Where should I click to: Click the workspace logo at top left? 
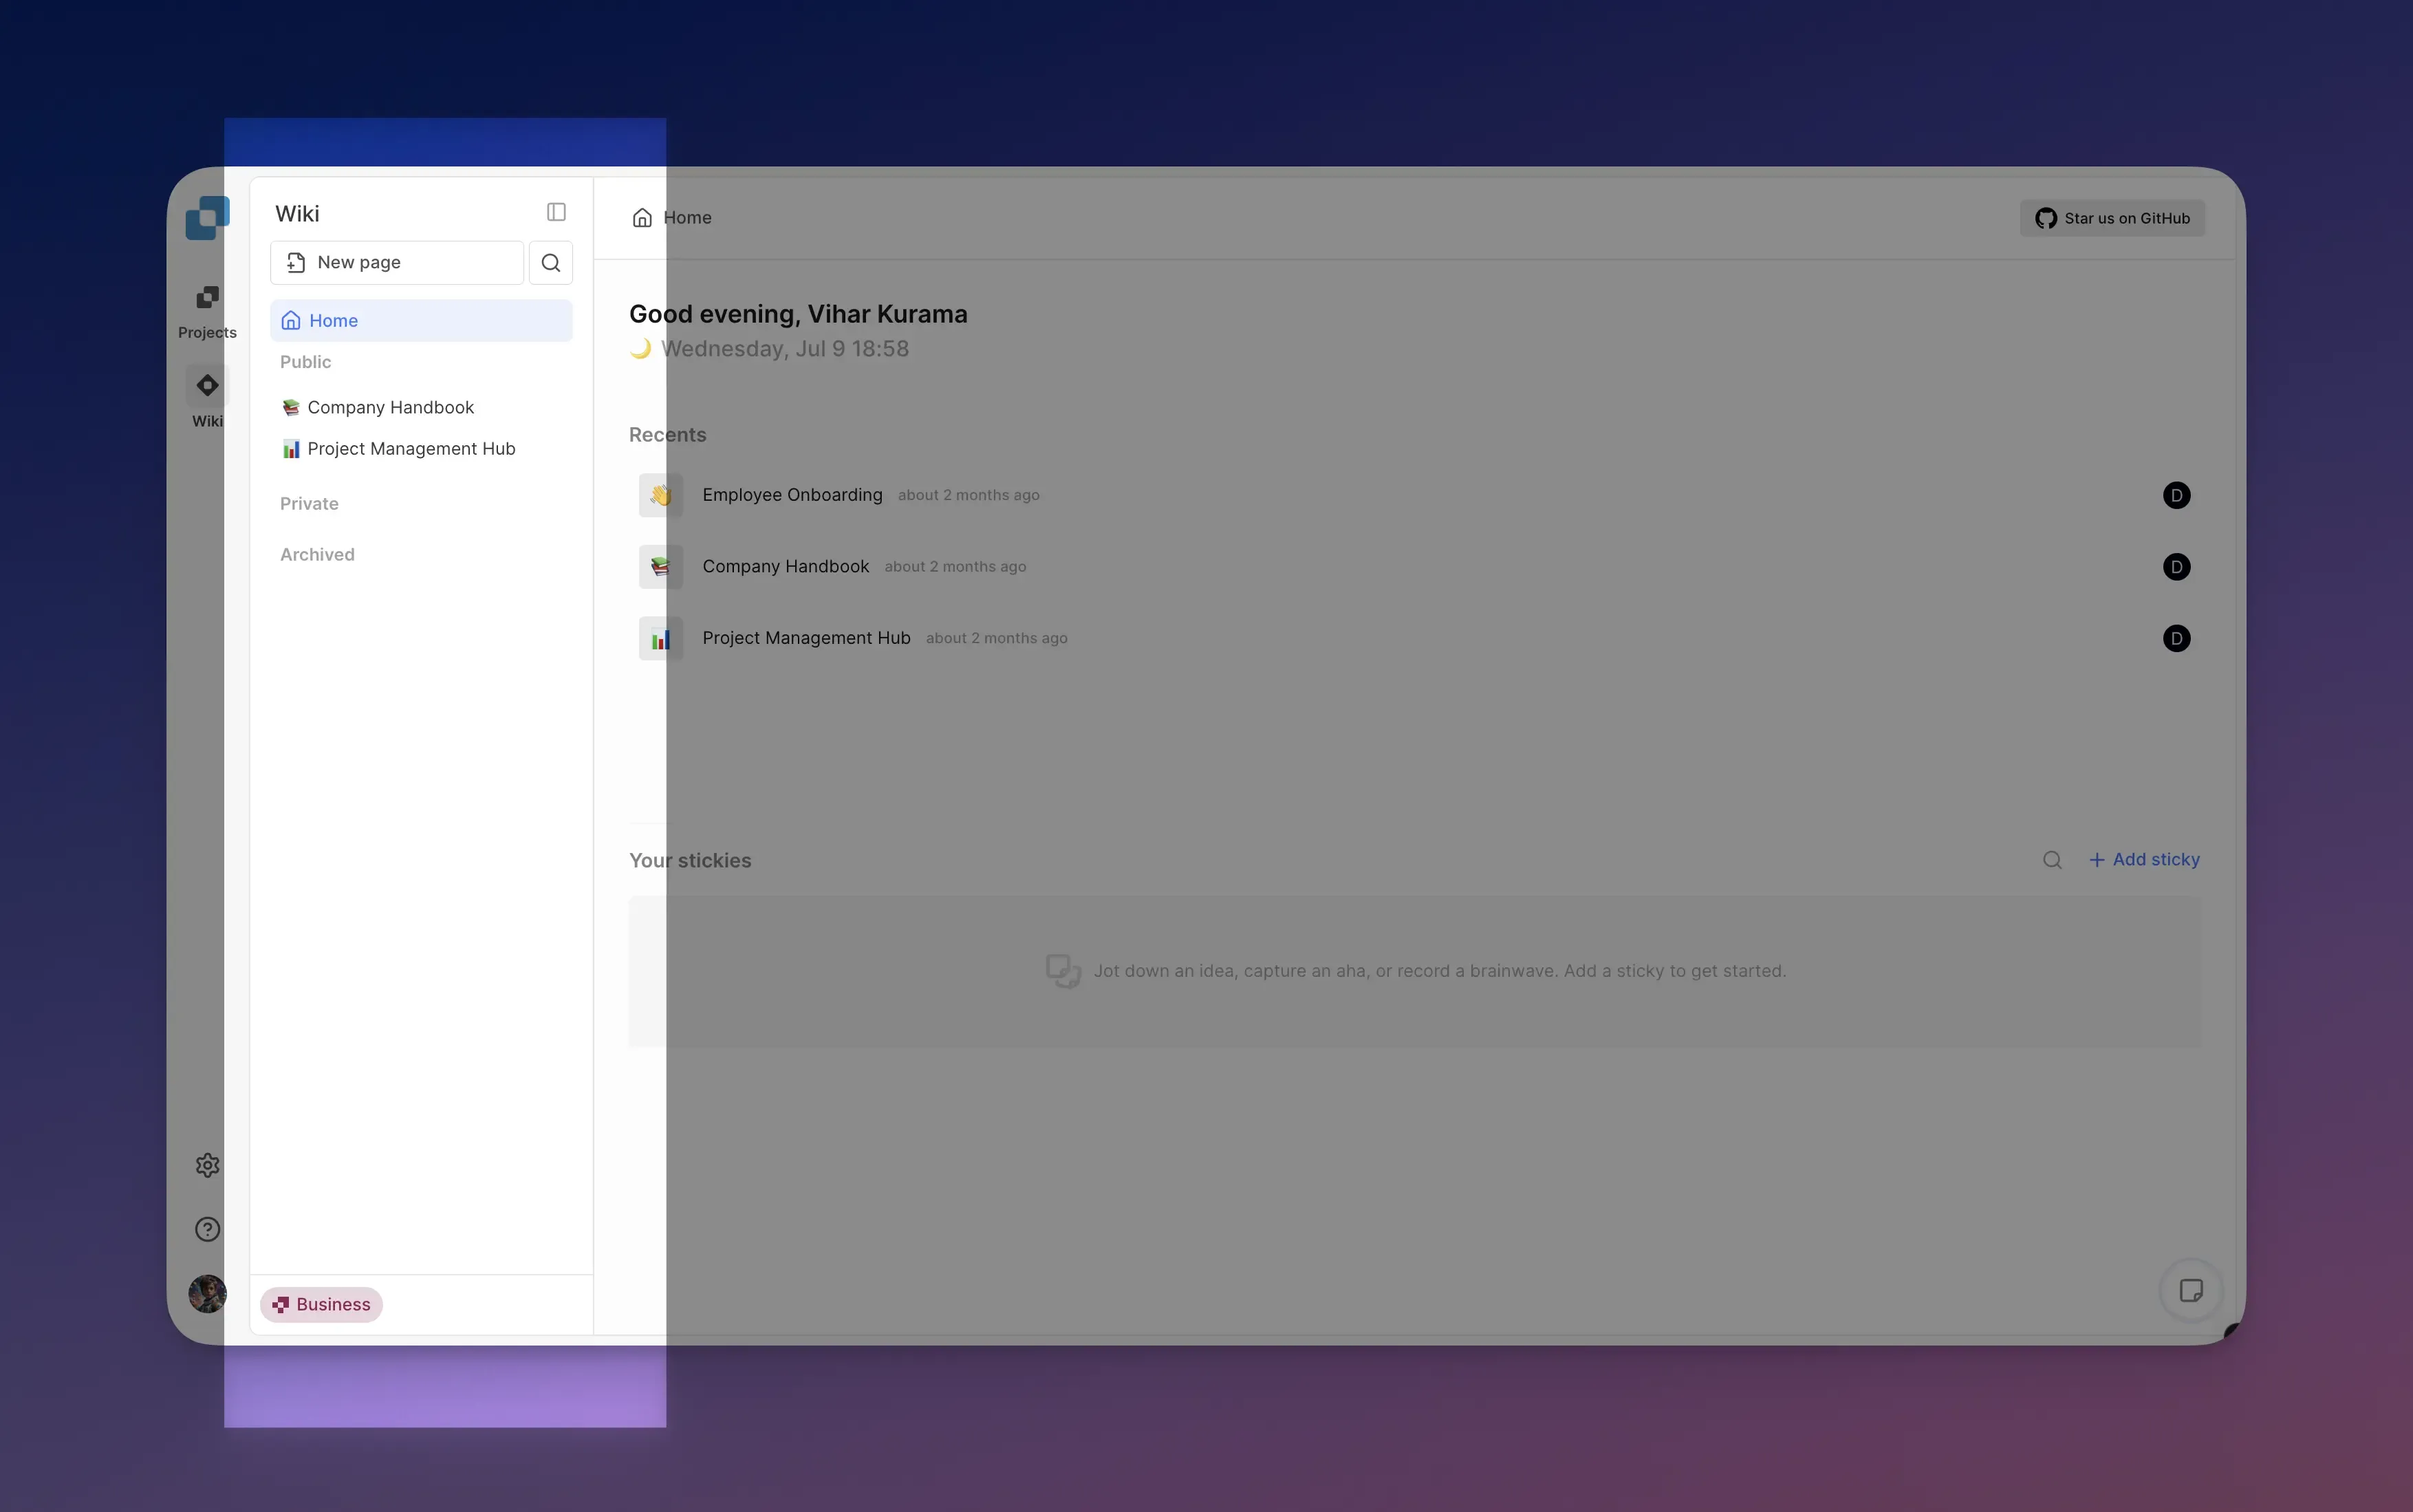(207, 218)
